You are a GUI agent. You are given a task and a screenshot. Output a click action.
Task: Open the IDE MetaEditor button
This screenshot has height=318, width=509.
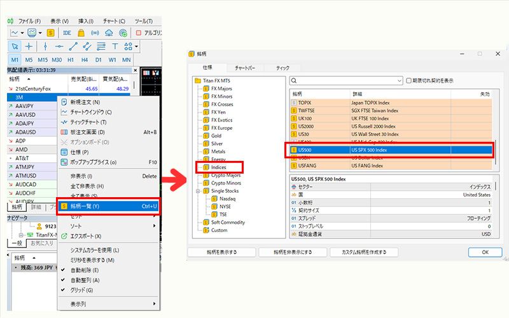pyautogui.click(x=67, y=33)
